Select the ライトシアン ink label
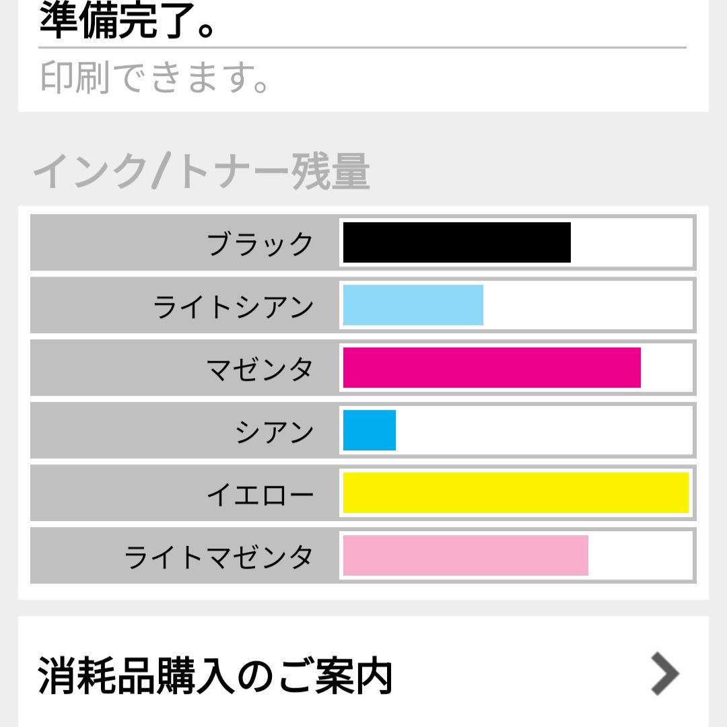 pyautogui.click(x=234, y=306)
